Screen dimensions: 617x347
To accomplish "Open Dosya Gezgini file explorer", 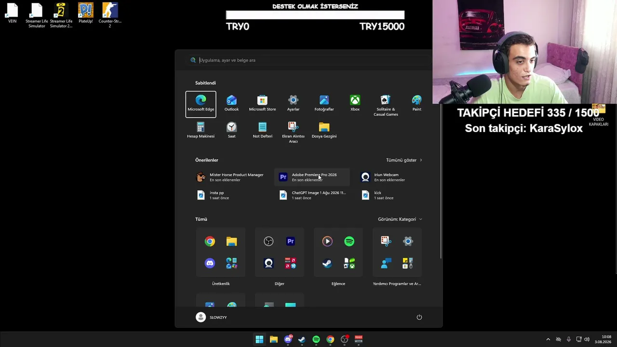I will tap(324, 131).
